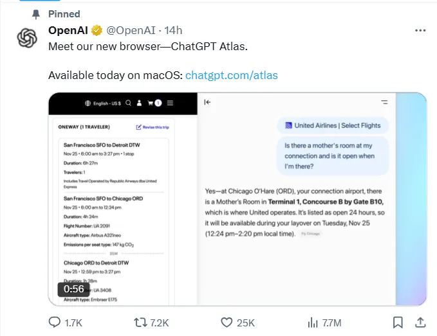Screen dimensions: 437x336
Task: Click the Revise this trip link
Action: coord(153,127)
